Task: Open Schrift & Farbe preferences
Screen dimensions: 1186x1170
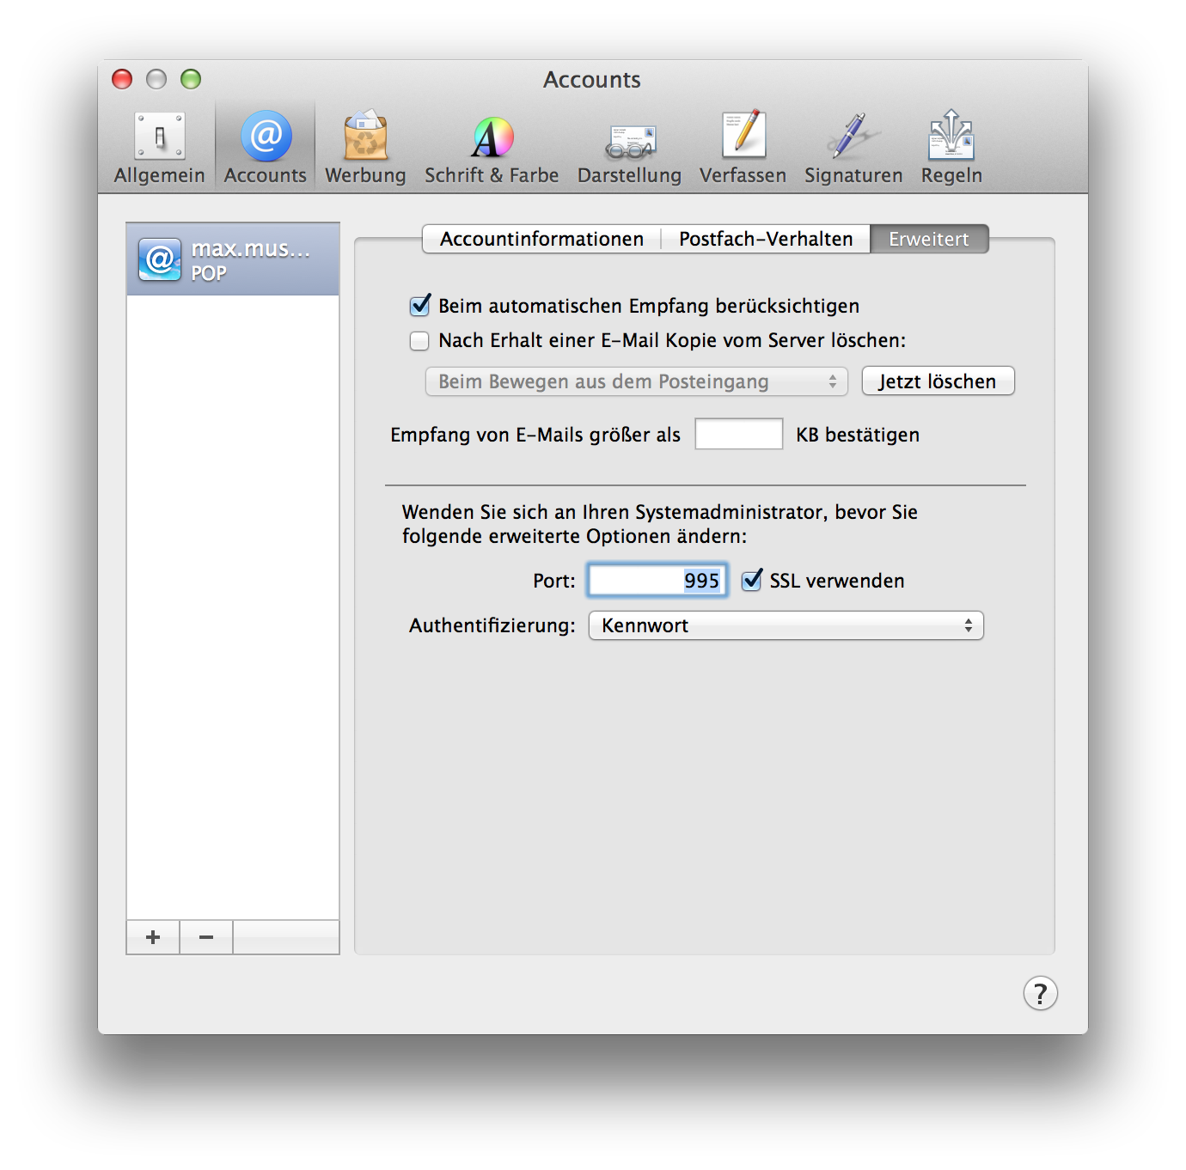Action: coord(492,148)
